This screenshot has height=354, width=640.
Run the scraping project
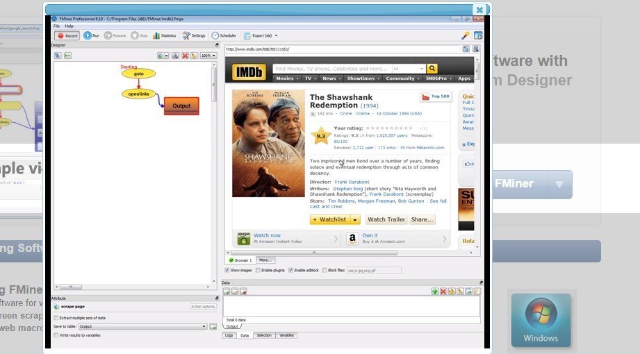[92, 35]
